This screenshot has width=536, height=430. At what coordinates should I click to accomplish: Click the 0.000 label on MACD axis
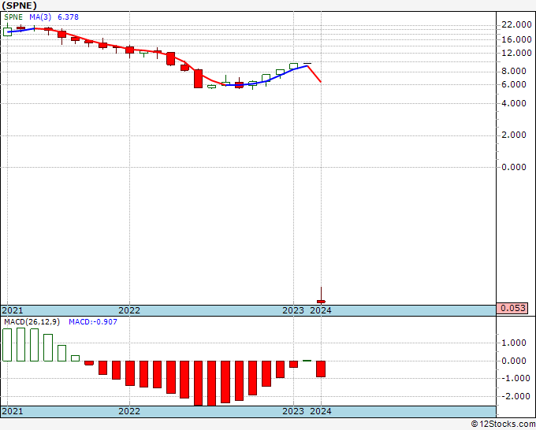pyautogui.click(x=513, y=361)
